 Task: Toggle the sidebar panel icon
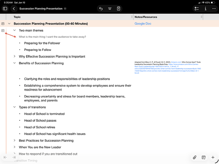pyautogui.click(x=5, y=9)
